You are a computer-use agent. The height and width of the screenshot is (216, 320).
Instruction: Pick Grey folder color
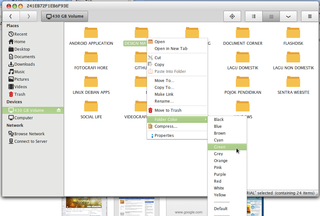[227, 154]
